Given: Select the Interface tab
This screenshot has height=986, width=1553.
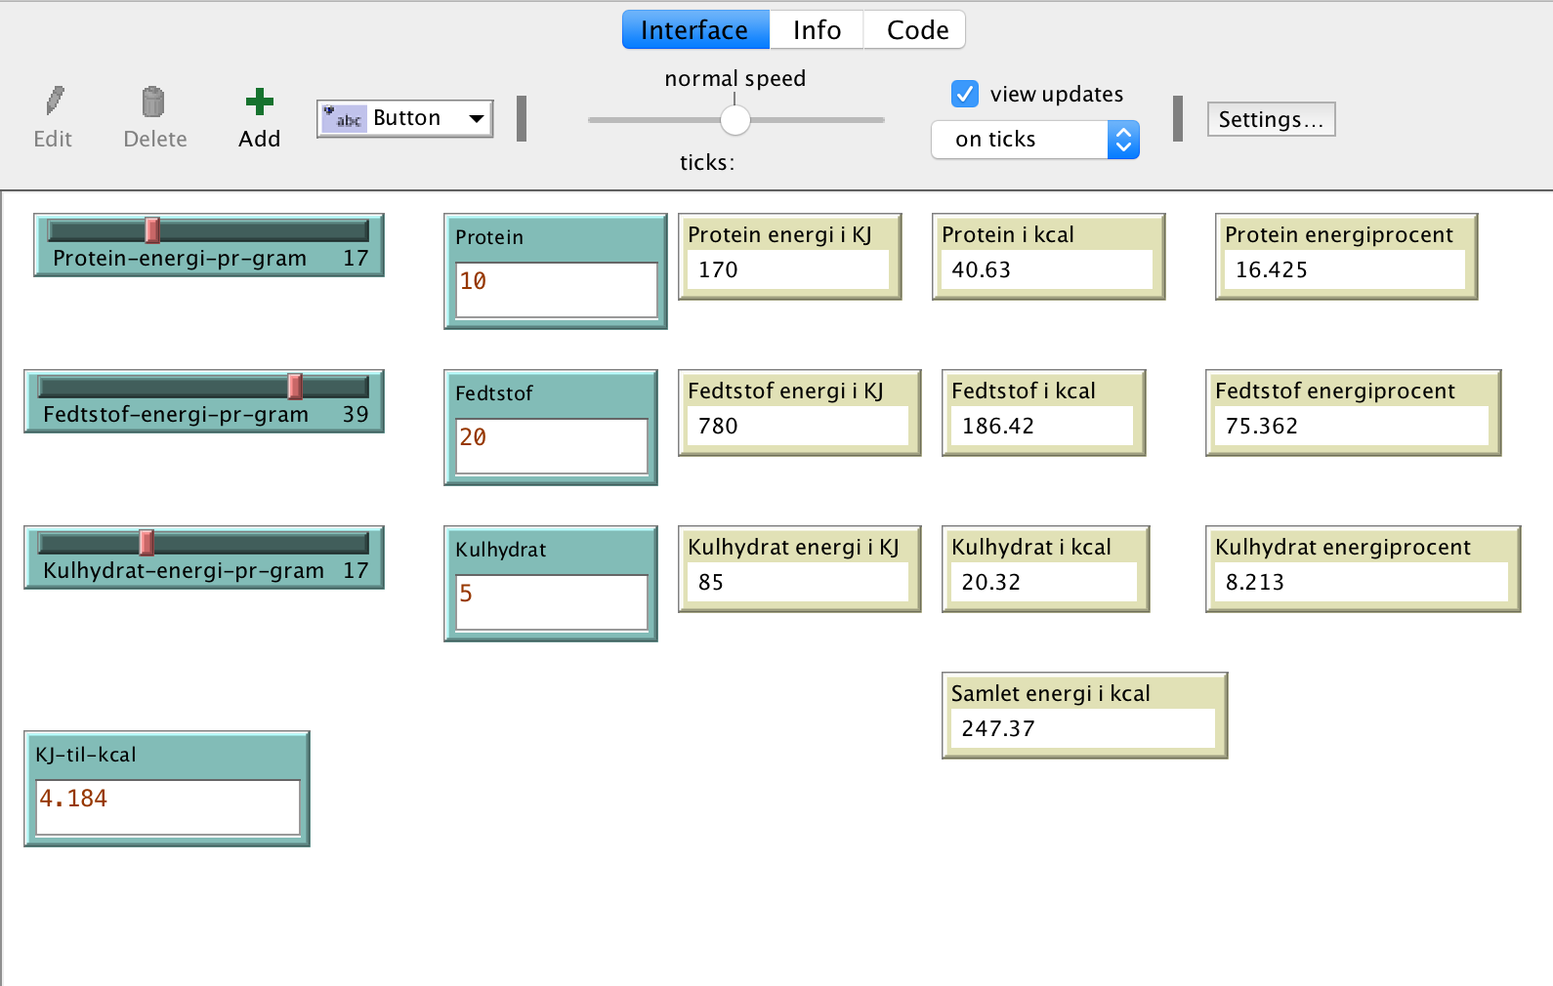Looking at the screenshot, I should tap(694, 30).
